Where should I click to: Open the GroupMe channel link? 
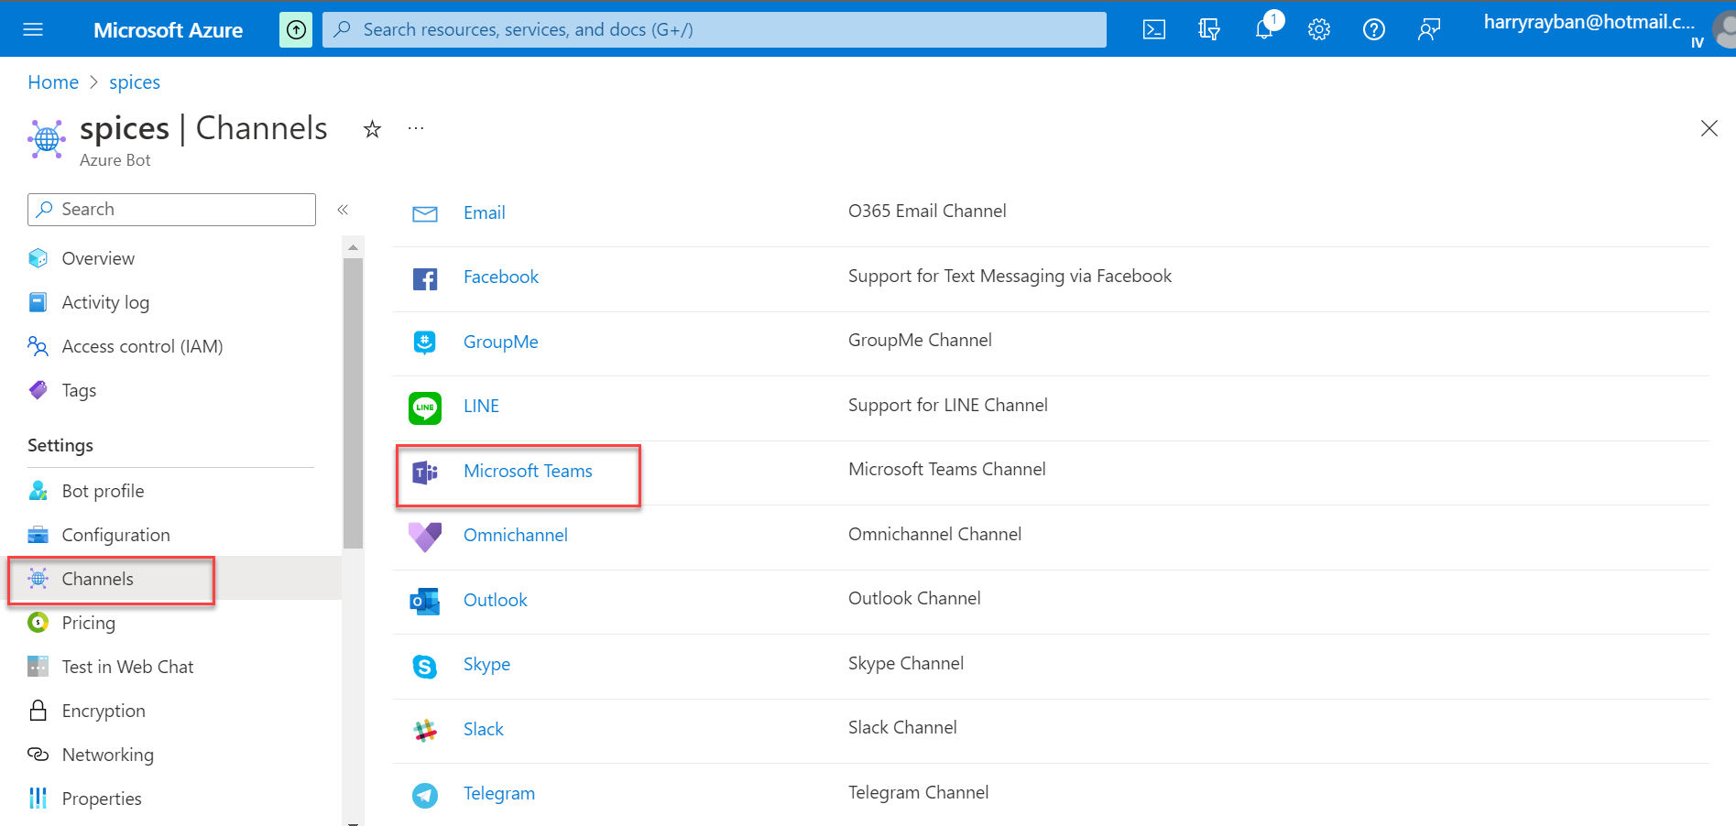(x=501, y=342)
